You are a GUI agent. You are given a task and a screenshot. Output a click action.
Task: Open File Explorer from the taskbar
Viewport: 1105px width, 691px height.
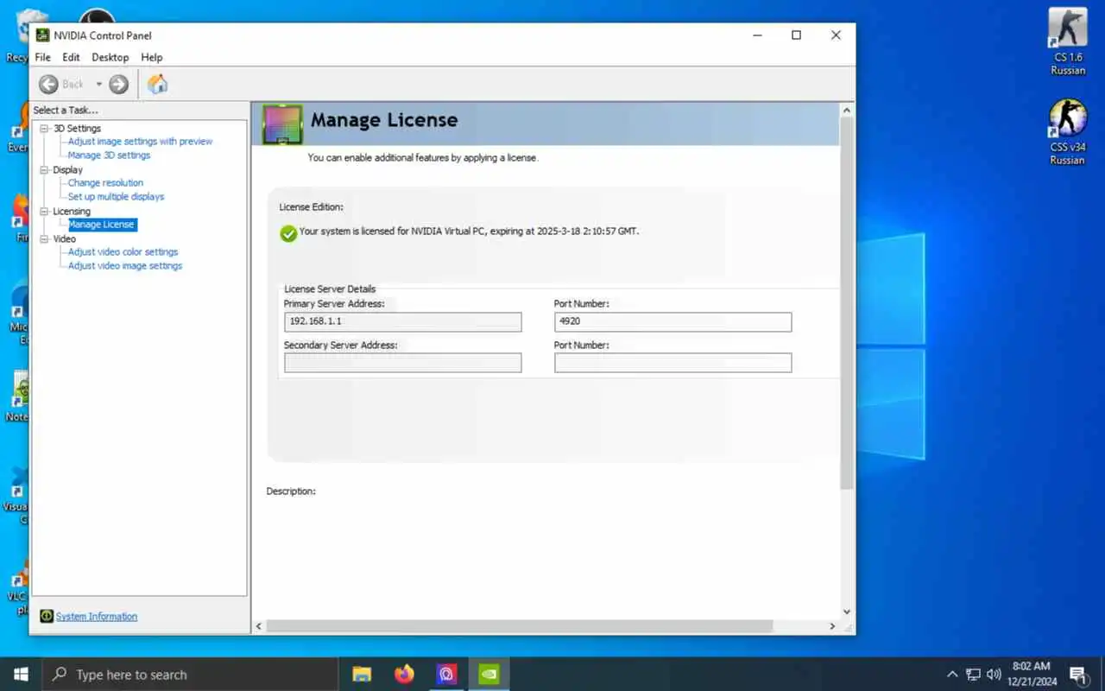coord(362,674)
